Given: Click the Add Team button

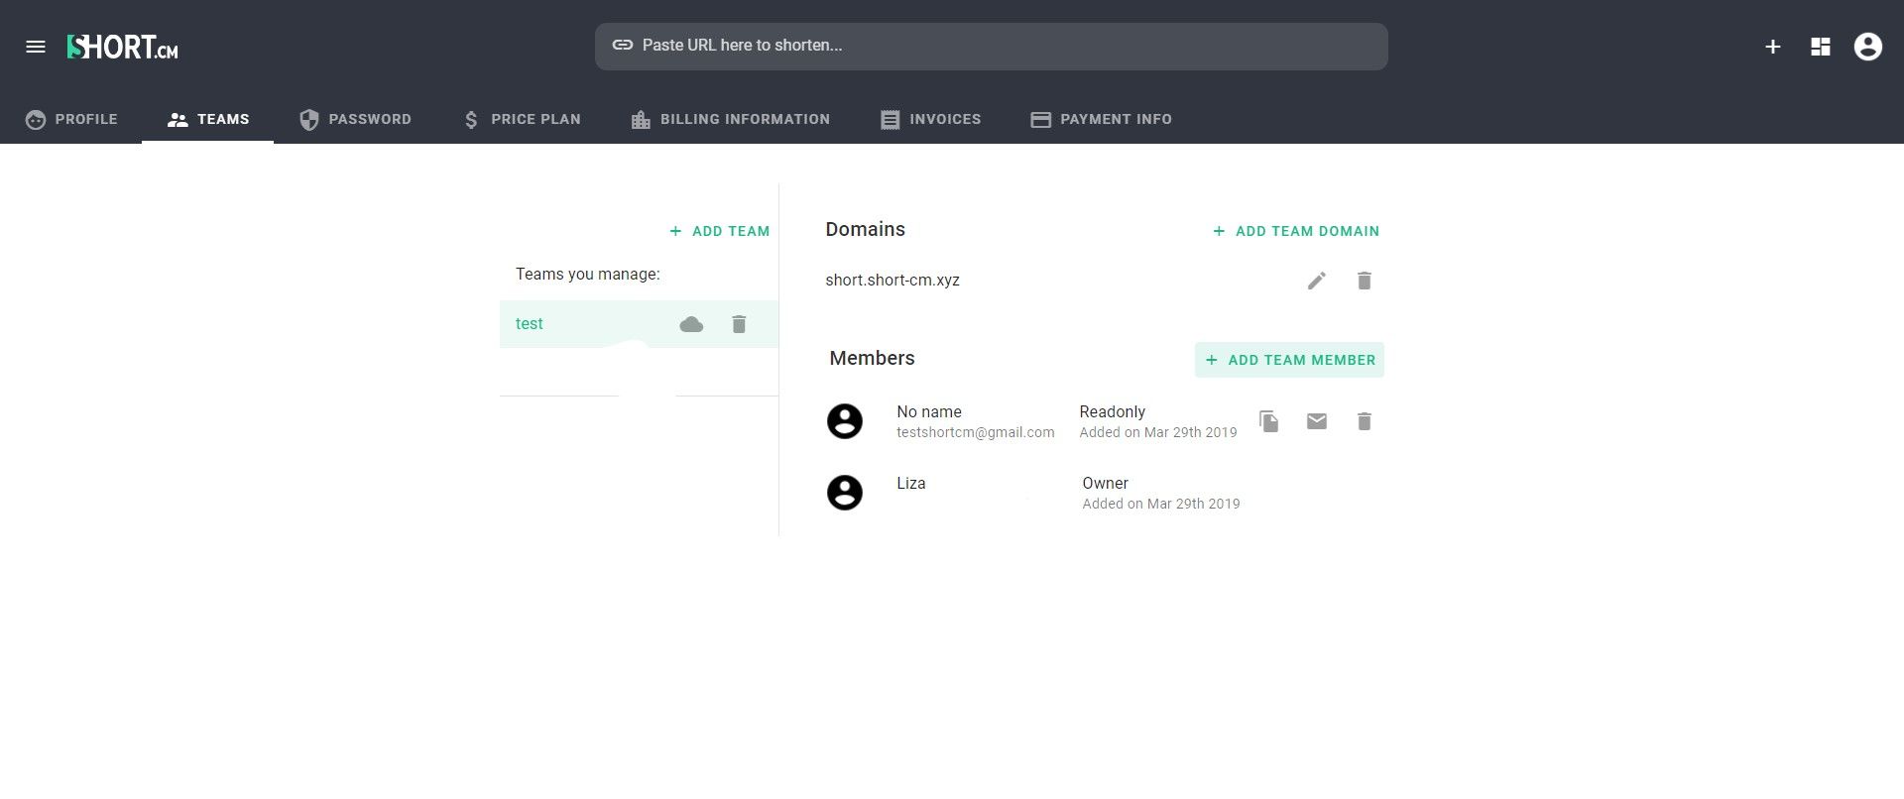Looking at the screenshot, I should [719, 231].
